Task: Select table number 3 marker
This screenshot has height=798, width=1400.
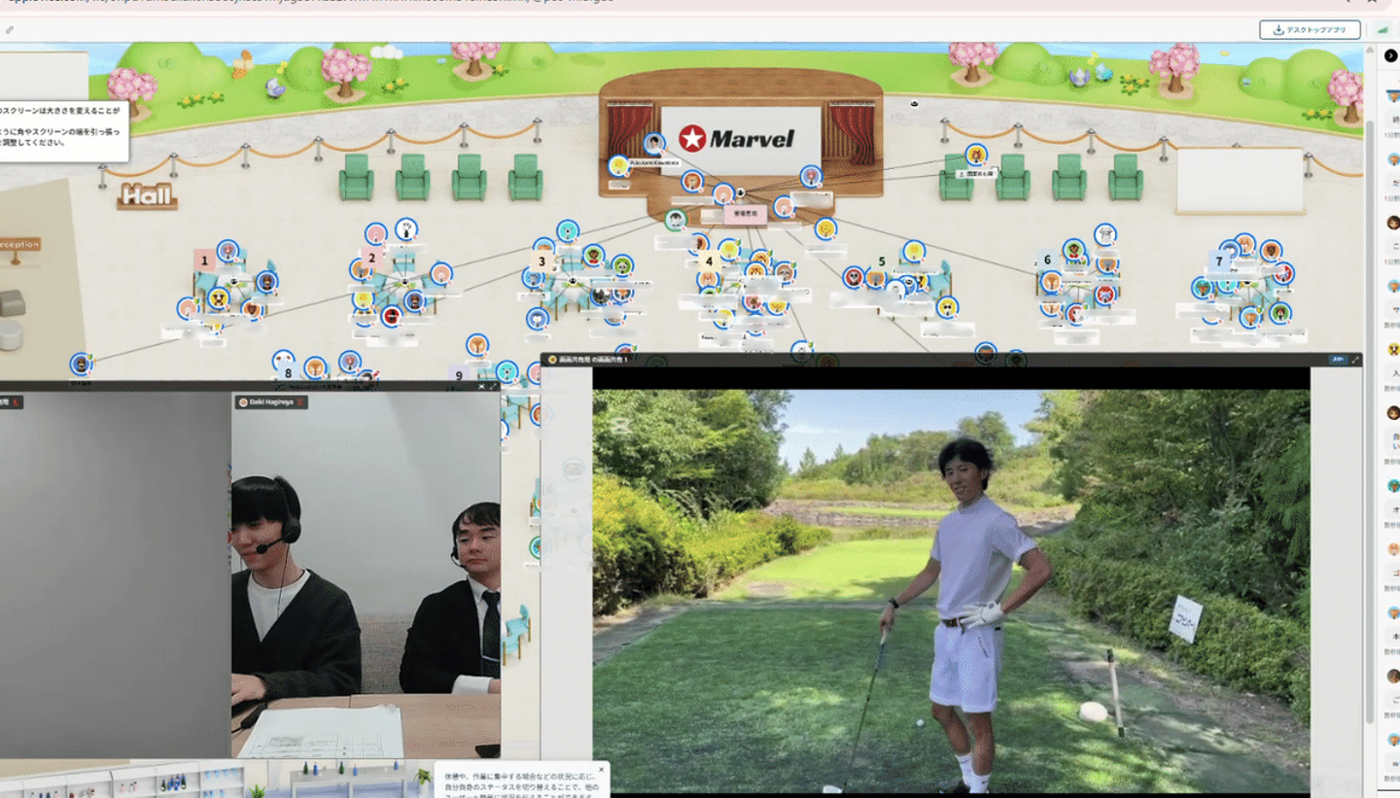Action: click(x=542, y=261)
